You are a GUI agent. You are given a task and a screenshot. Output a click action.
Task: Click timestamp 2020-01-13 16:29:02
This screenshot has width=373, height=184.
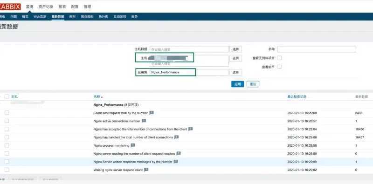click(x=302, y=170)
